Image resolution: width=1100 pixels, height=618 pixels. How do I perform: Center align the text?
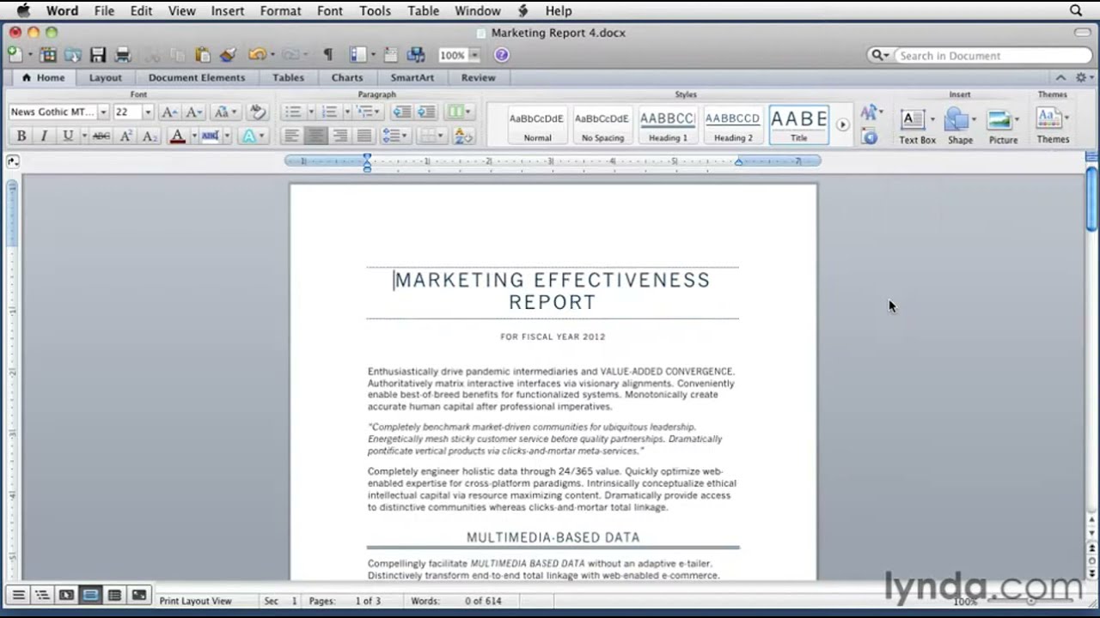click(x=316, y=136)
